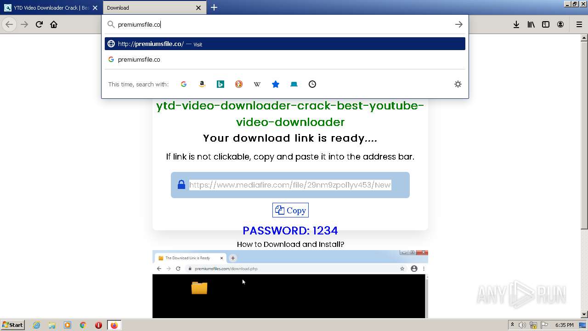The image size is (588, 331).
Task: Reload the current page
Action: pos(39,24)
